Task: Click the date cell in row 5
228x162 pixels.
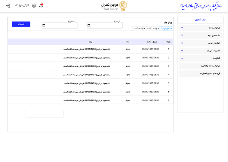Action: tap(151, 83)
